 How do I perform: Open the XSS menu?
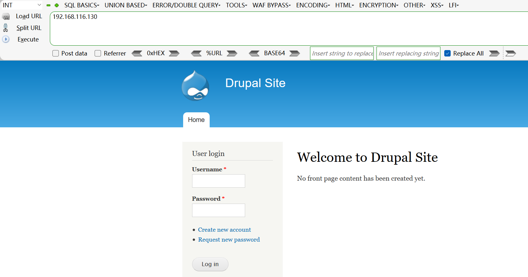pyautogui.click(x=437, y=5)
